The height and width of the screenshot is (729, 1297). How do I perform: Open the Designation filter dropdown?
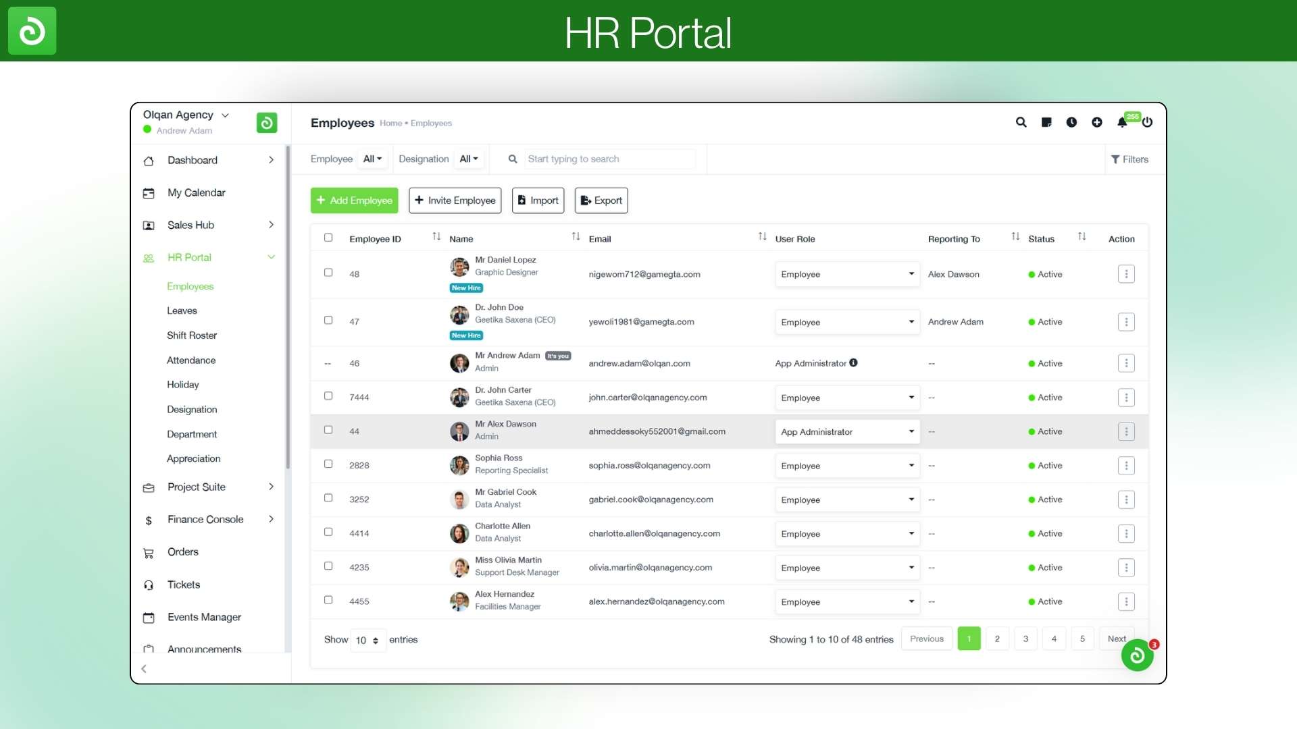click(469, 159)
